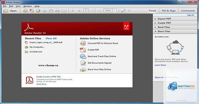Open the Tools pane

pos(152,11)
